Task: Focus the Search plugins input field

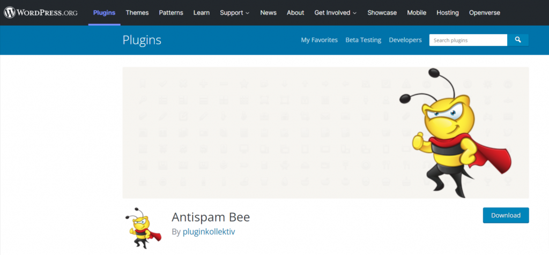Action: coord(468,40)
